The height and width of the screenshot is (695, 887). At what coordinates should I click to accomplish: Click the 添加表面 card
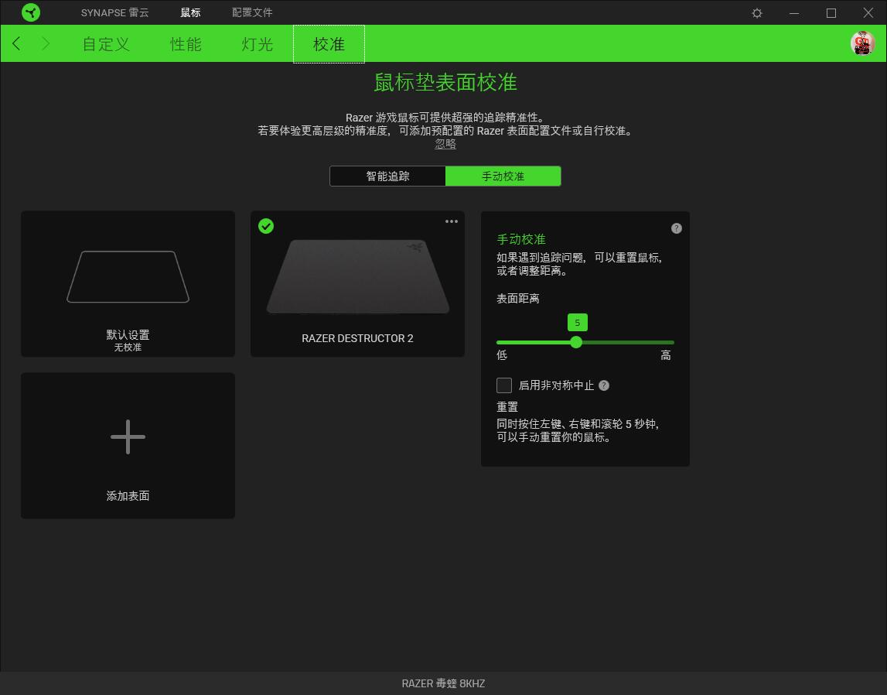click(128, 446)
